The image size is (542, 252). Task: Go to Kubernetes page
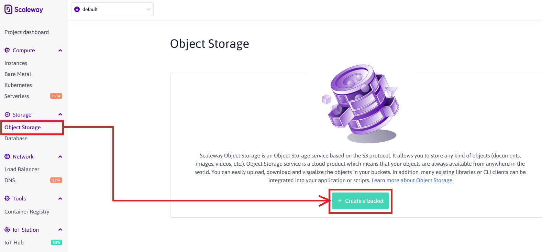coord(18,85)
